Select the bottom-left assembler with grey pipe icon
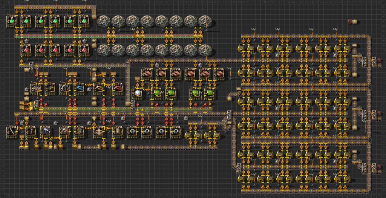Screen dimensions: 386x198 [x=12, y=132]
